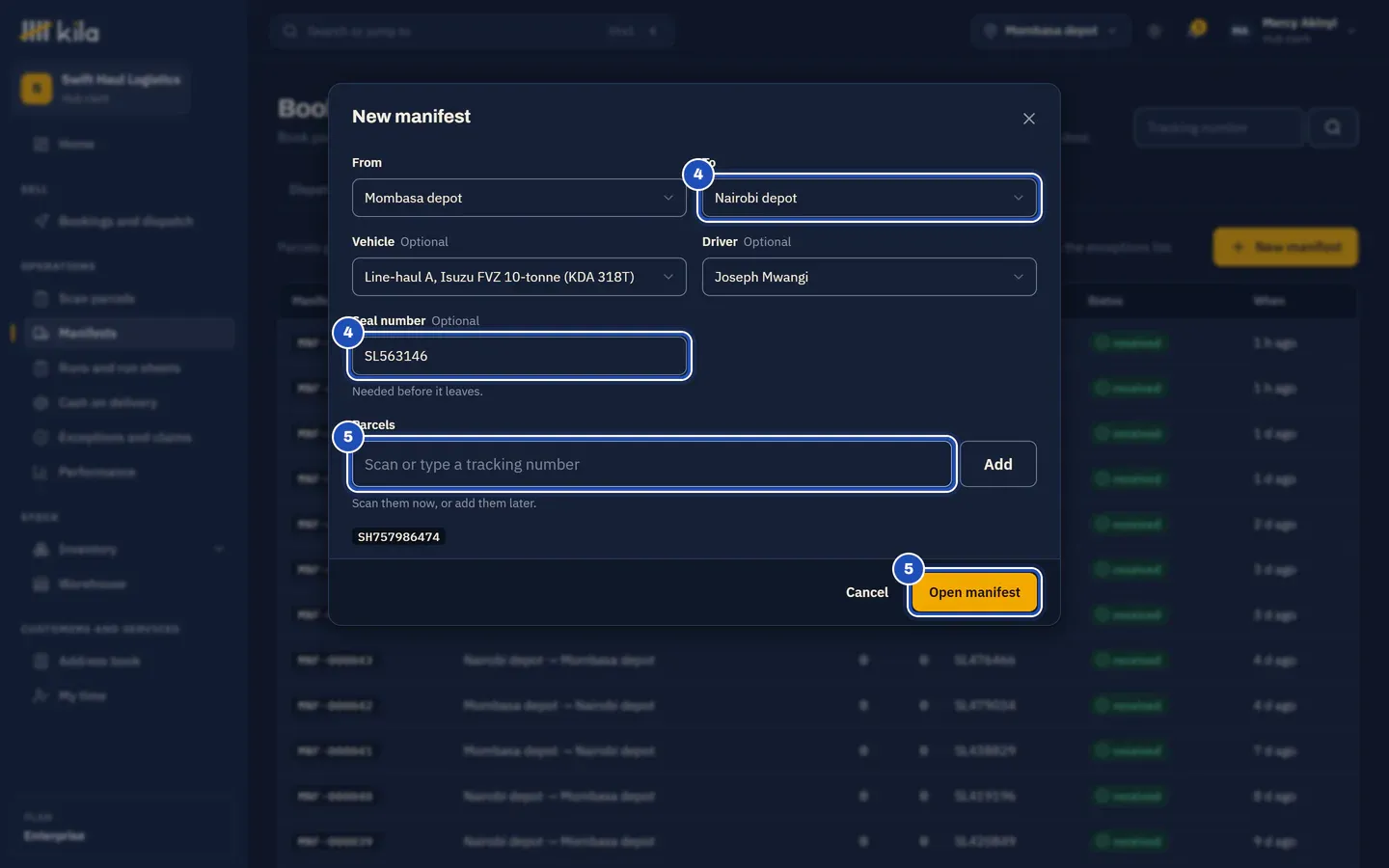
Task: Cancel the new manifest
Action: point(867,592)
